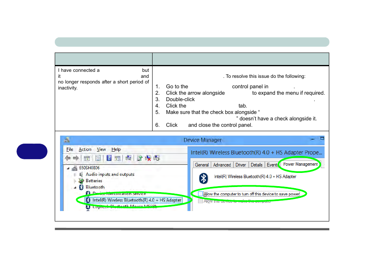This screenshot has height=270, width=384.
Task: Switch to the Details tab
Action: [257, 165]
